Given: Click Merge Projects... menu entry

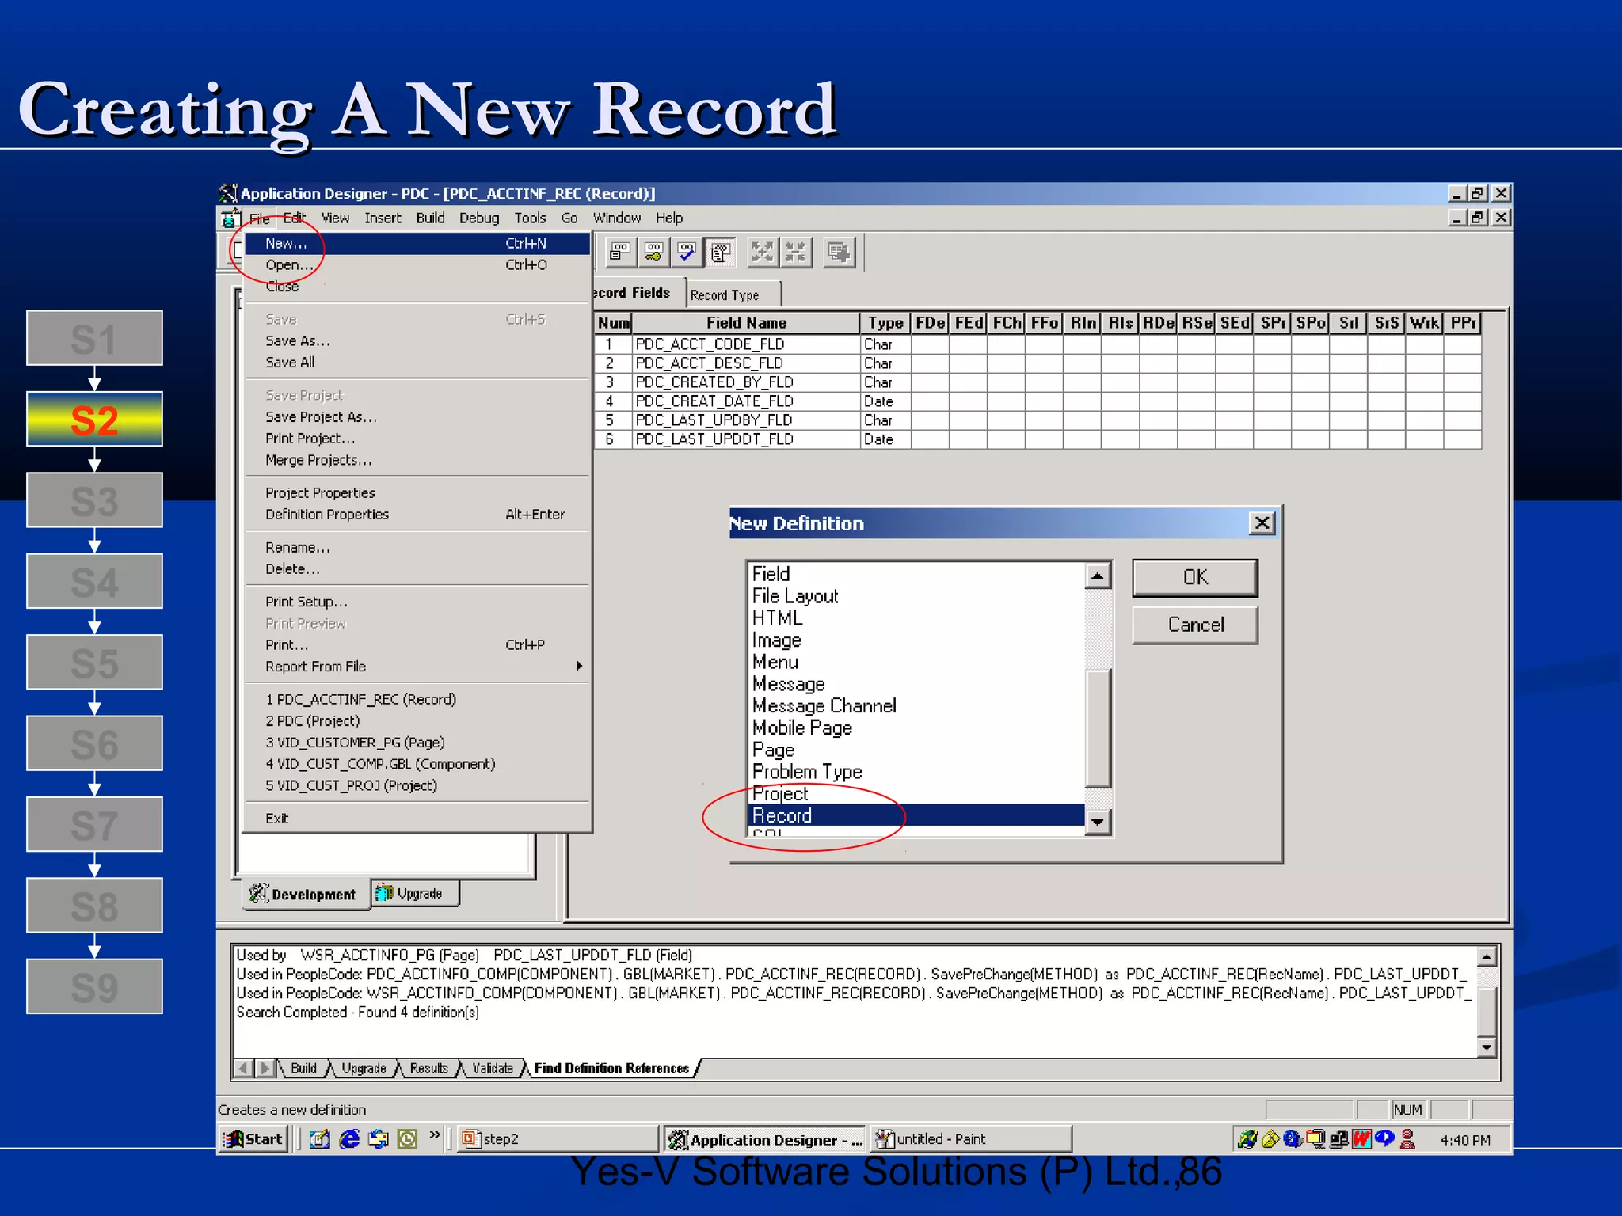Looking at the screenshot, I should (417, 461).
